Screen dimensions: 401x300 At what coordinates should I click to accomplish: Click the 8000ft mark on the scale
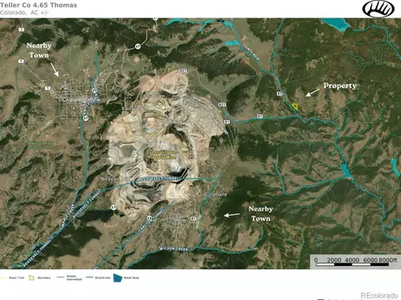coord(388,260)
